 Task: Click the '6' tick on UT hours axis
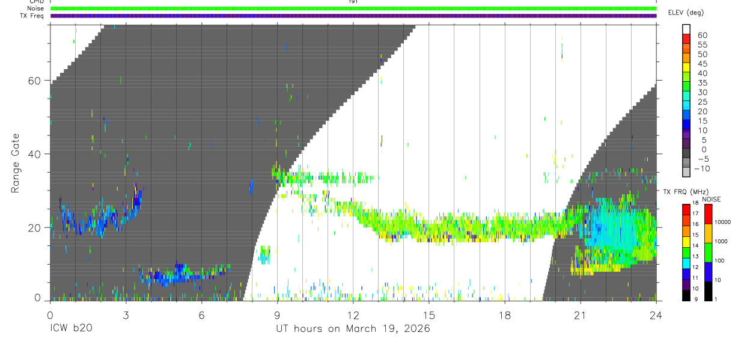click(202, 315)
